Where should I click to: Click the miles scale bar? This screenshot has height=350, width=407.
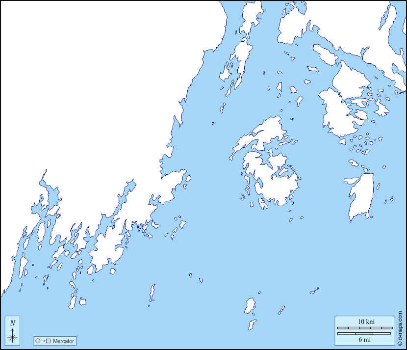tap(364, 333)
